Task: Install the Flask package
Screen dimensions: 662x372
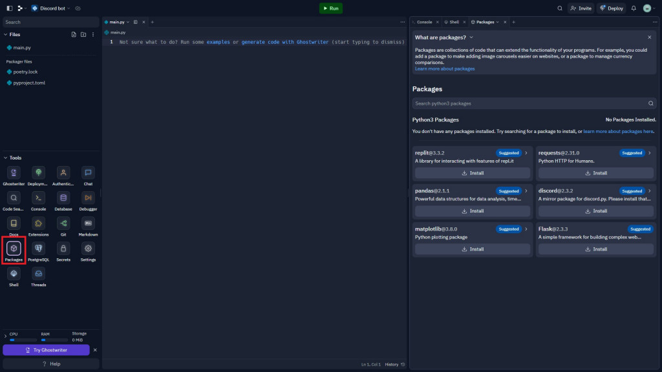Action: click(595, 249)
